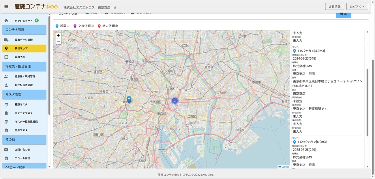Viewport: 375px width, 179px height.
Task: Zoom in the map with plus button
Action: 58,35
